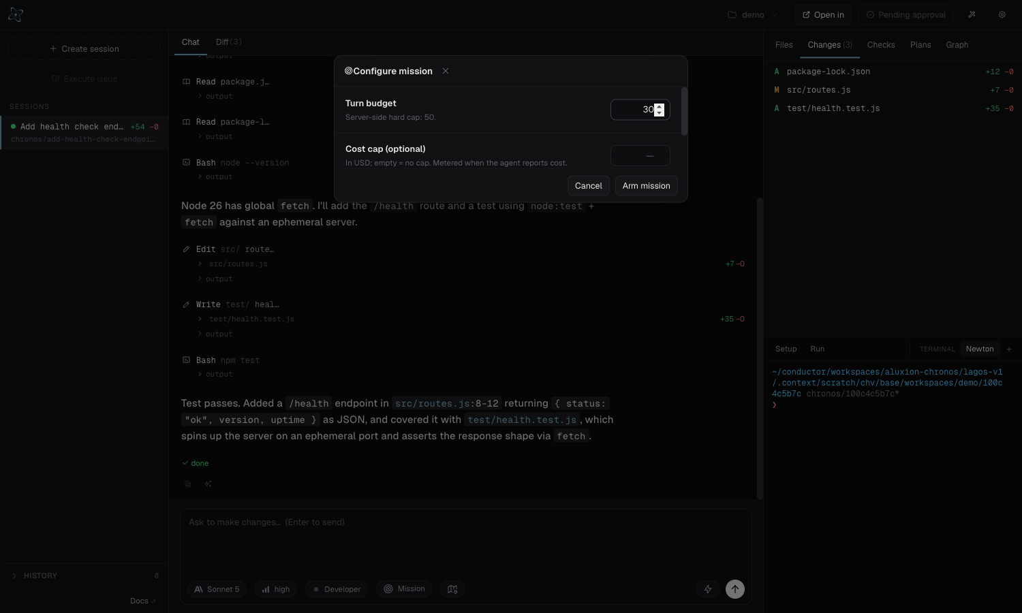Copy the message with the copy icon
The height and width of the screenshot is (613, 1022).
pyautogui.click(x=188, y=484)
